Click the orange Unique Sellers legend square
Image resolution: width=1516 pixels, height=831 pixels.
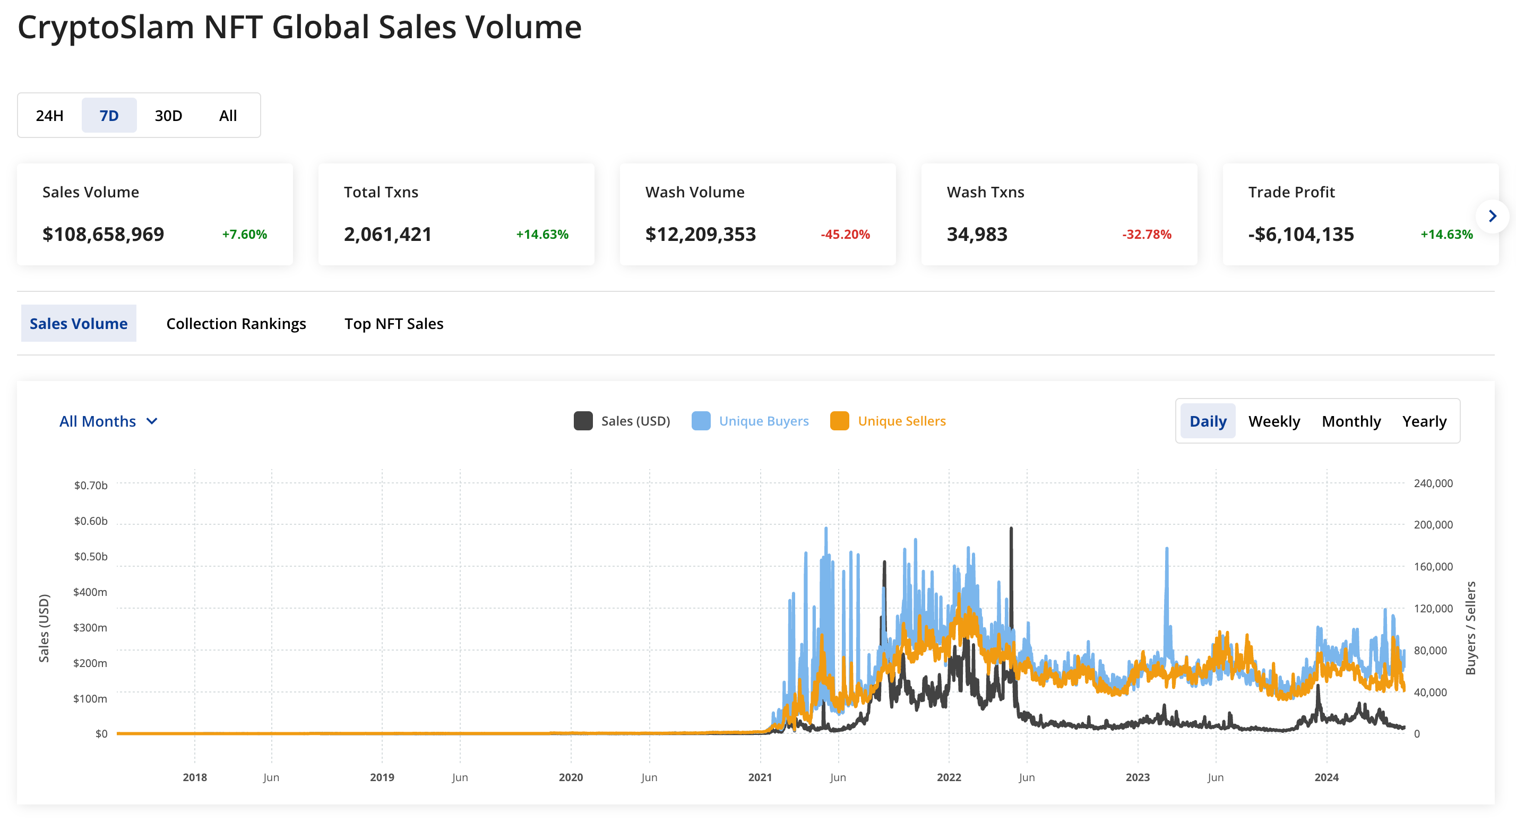point(839,421)
